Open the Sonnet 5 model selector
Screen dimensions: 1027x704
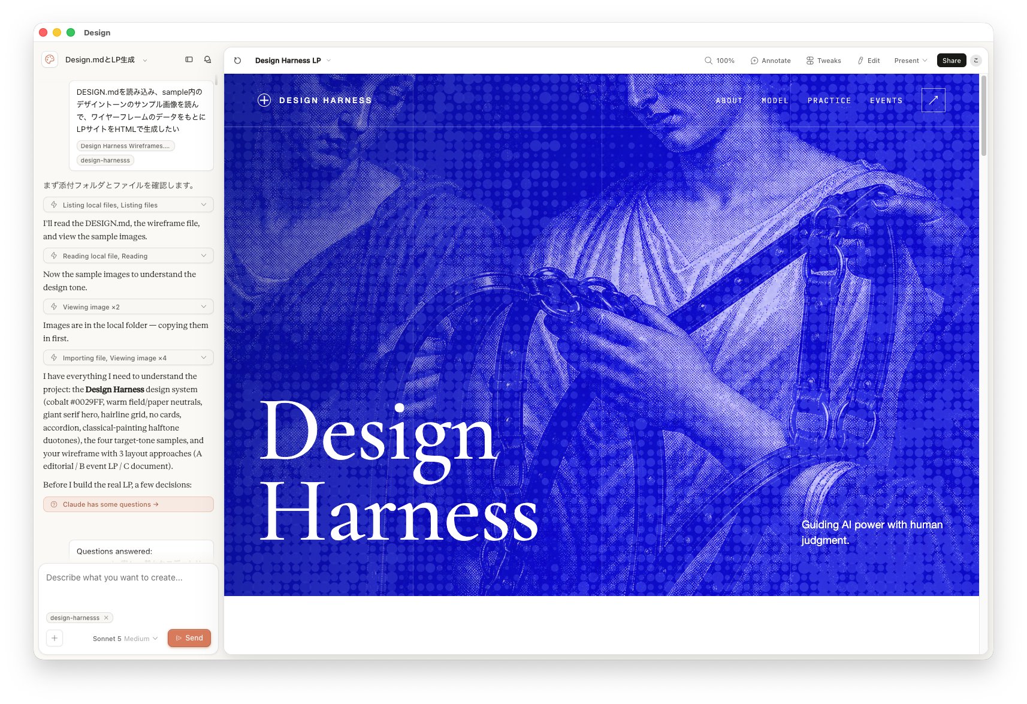pyautogui.click(x=125, y=639)
